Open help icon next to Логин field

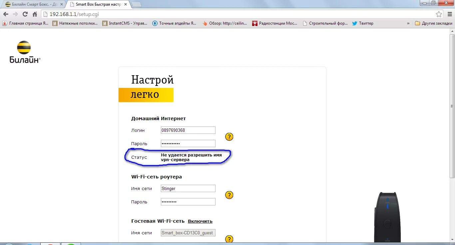[x=229, y=137]
